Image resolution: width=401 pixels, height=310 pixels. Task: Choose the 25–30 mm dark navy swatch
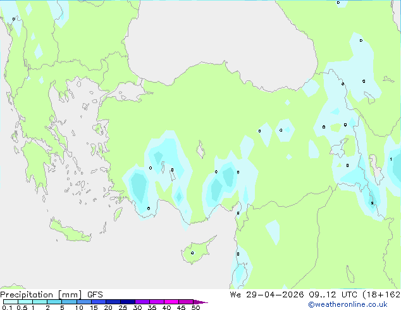[x=128, y=302]
